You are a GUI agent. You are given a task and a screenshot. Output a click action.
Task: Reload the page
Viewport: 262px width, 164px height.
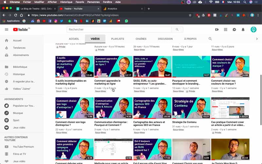15,15
